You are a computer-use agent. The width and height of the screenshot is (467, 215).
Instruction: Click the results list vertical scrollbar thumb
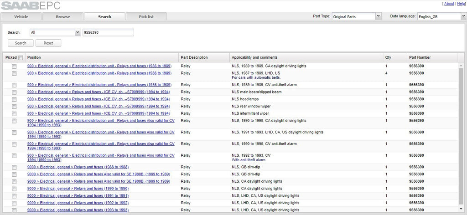point(461,136)
